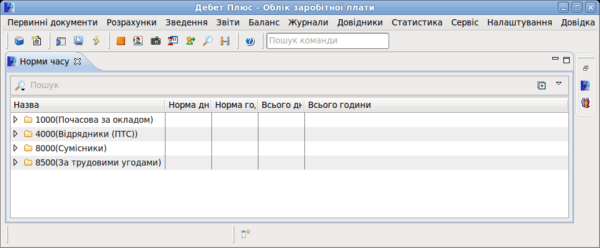Expand the 8500(За трудовими угодами) node

pos(15,162)
